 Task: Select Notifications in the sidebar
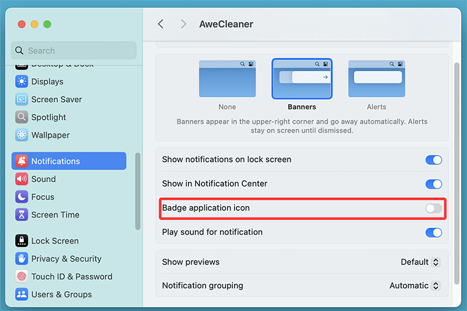point(69,161)
